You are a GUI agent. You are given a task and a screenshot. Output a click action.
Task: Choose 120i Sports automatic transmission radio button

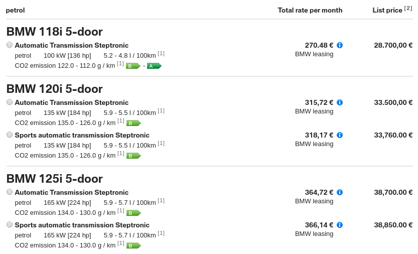10,135
